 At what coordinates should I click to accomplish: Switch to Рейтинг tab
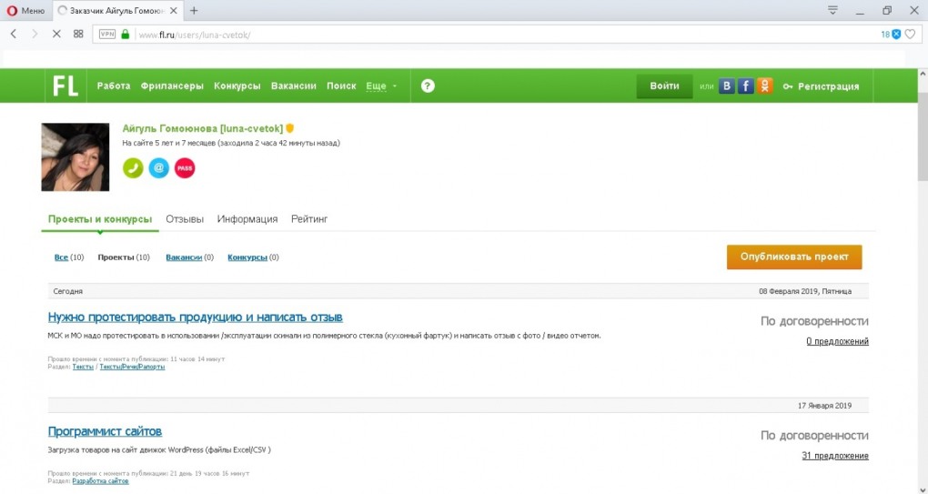[309, 219]
